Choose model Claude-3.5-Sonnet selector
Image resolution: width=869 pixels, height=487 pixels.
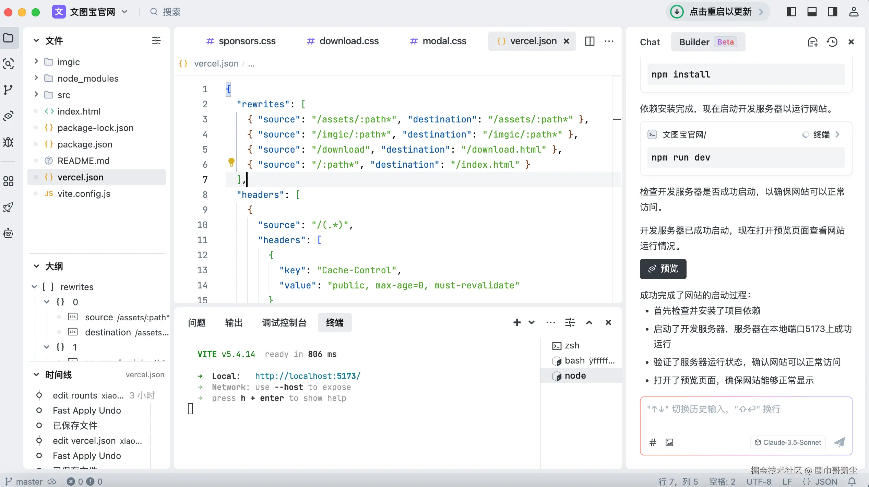tap(788, 442)
